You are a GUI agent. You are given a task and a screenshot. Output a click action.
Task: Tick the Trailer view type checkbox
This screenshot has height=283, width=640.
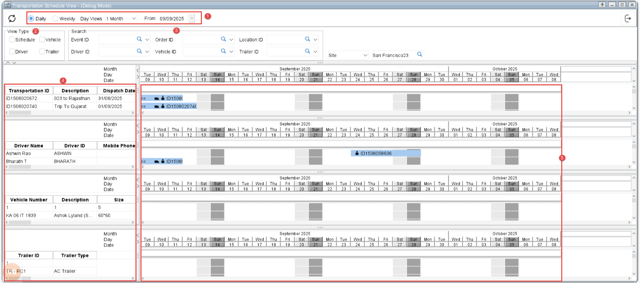tap(42, 52)
